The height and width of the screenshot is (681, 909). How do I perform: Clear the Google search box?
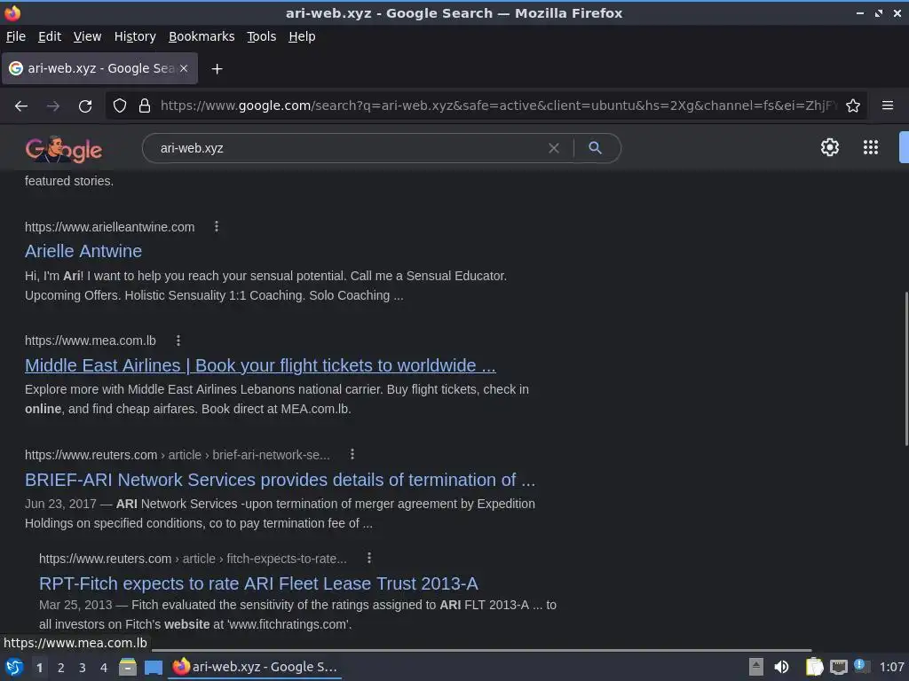click(x=554, y=148)
